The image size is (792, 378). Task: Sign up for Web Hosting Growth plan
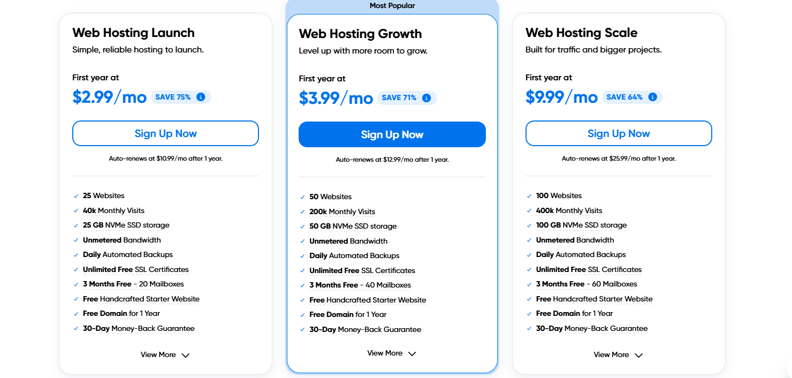pos(392,135)
